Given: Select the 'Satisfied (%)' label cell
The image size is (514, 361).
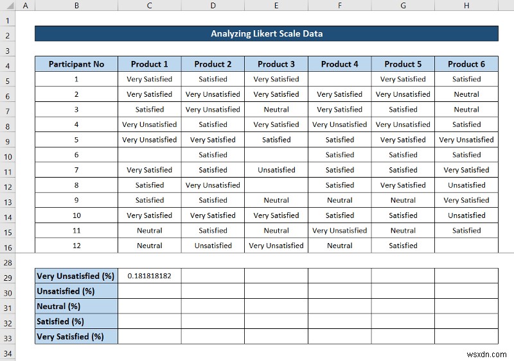Looking at the screenshot, I should click(x=76, y=321).
